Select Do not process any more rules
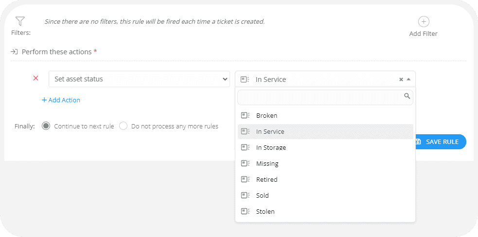Image resolution: width=478 pixels, height=237 pixels. pyautogui.click(x=123, y=126)
